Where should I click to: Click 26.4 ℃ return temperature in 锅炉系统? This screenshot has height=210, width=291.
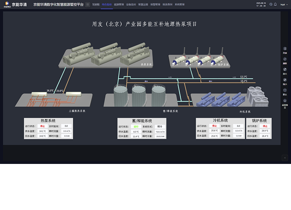coord(265,136)
